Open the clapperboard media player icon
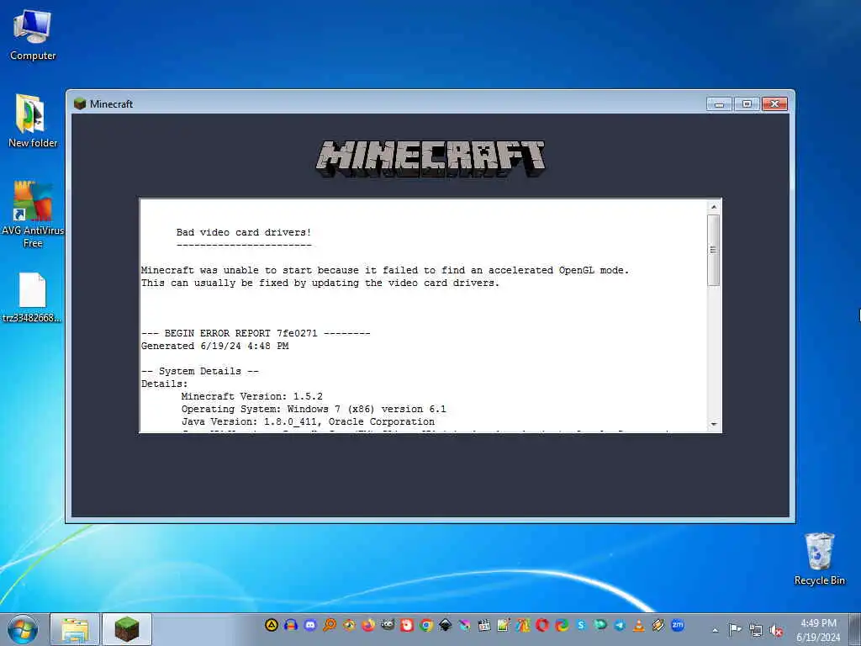The image size is (861, 646). coord(483,625)
